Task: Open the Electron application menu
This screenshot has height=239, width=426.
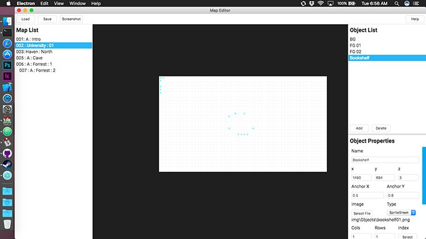Action: (x=26, y=3)
